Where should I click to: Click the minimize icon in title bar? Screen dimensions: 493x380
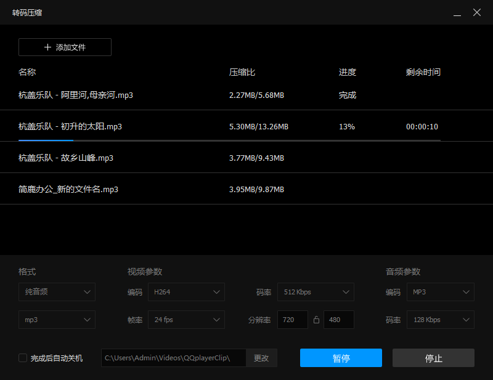[456, 12]
